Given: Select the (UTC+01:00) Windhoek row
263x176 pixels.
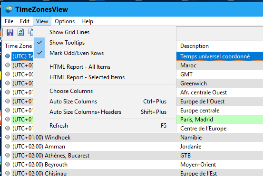Looking at the screenshot, I should (41, 138).
